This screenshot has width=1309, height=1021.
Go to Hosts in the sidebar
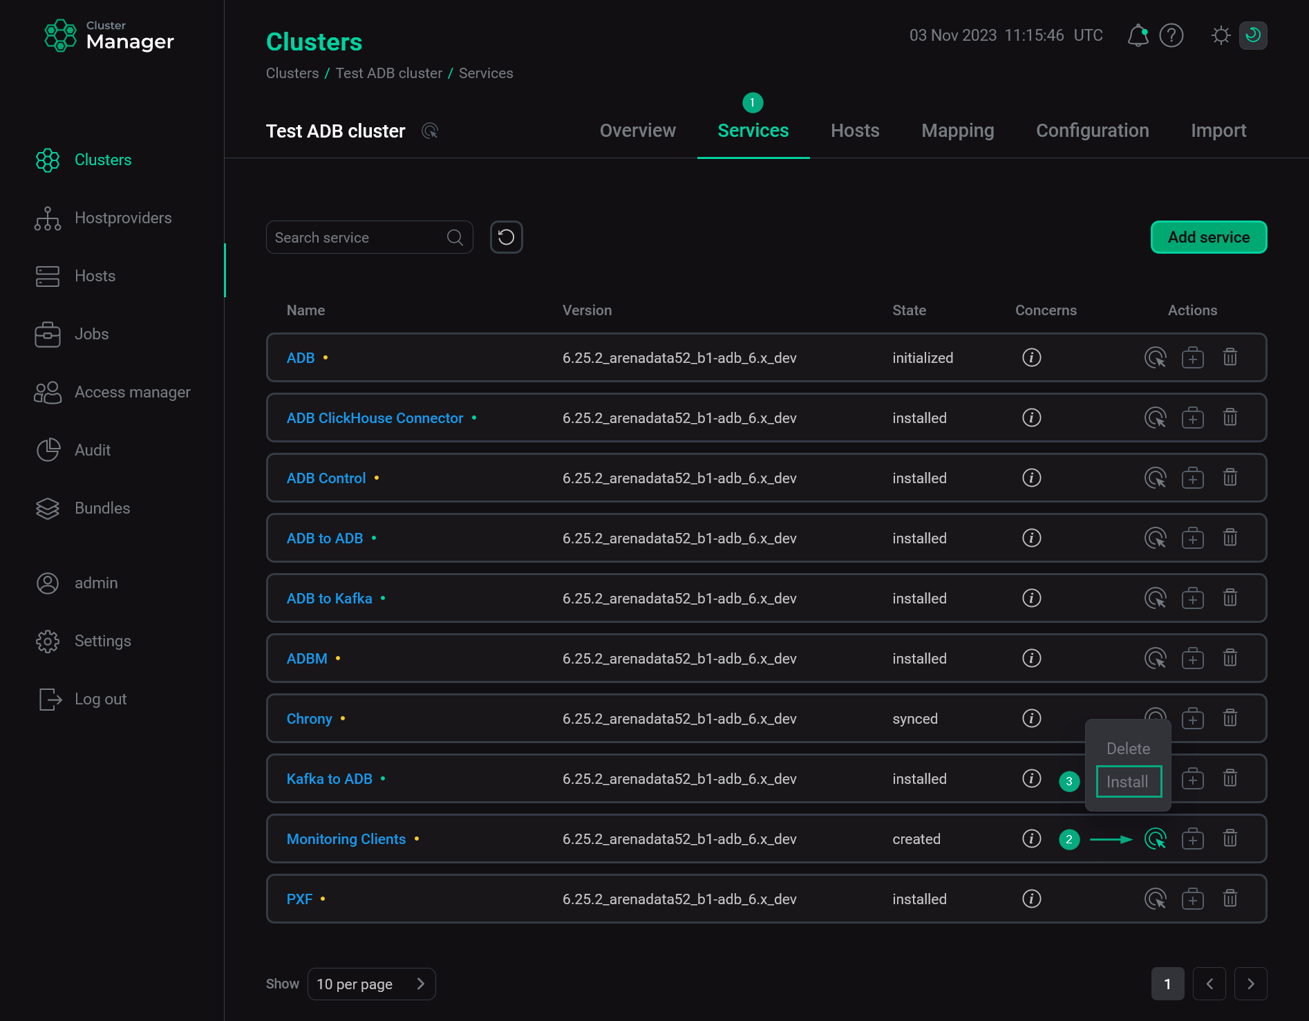coord(76,276)
